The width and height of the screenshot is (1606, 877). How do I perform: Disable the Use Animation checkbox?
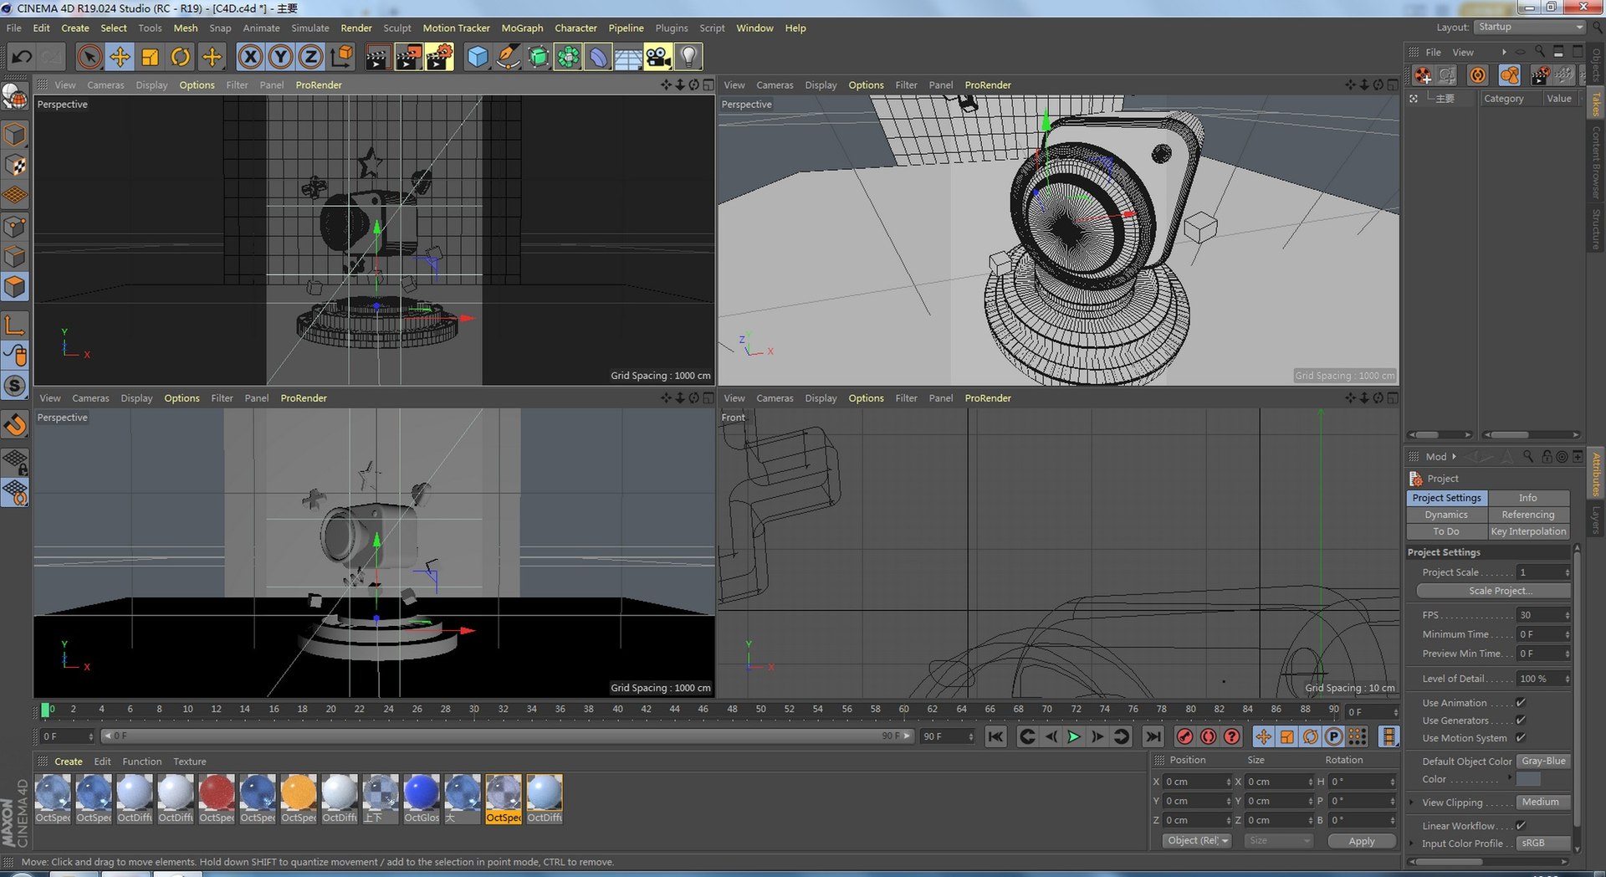point(1521,703)
